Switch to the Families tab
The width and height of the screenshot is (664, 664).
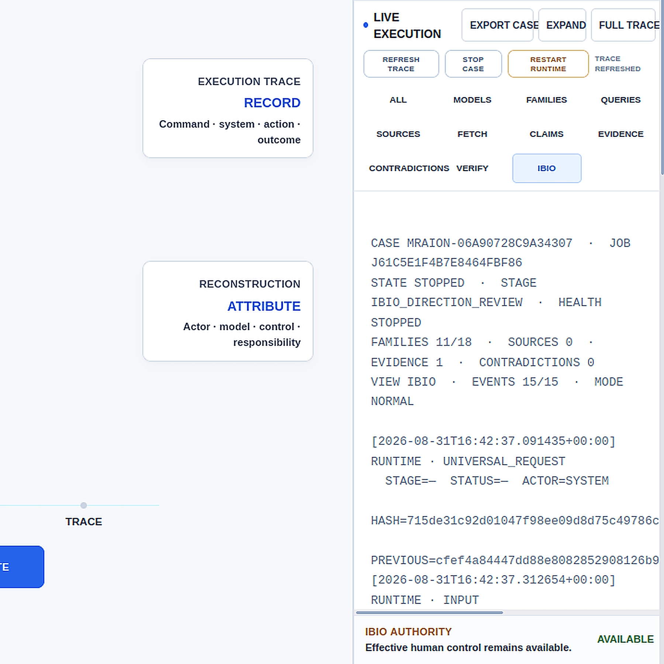tap(547, 100)
